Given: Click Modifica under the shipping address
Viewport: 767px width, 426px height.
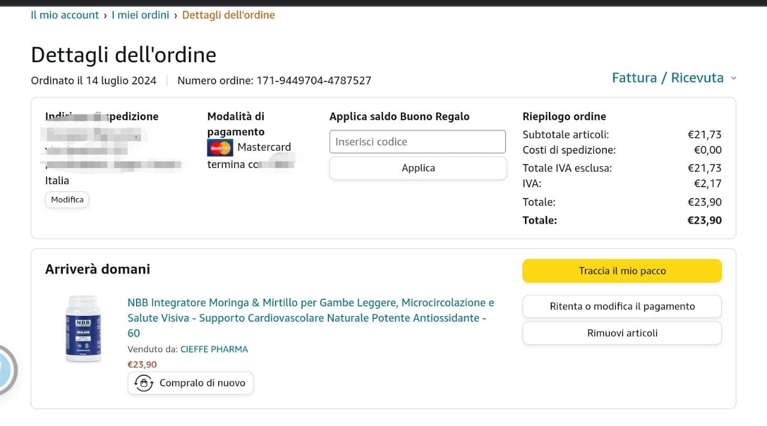Looking at the screenshot, I should 67,200.
